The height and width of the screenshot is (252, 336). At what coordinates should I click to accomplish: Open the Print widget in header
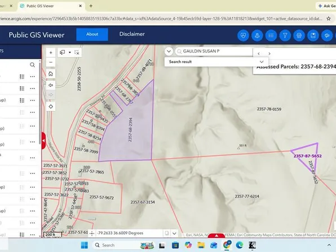299,36
